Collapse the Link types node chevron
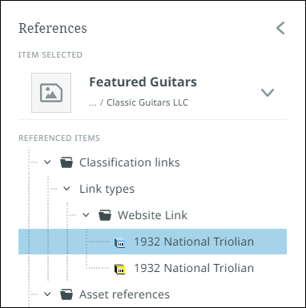The height and width of the screenshot is (308, 306). point(66,189)
